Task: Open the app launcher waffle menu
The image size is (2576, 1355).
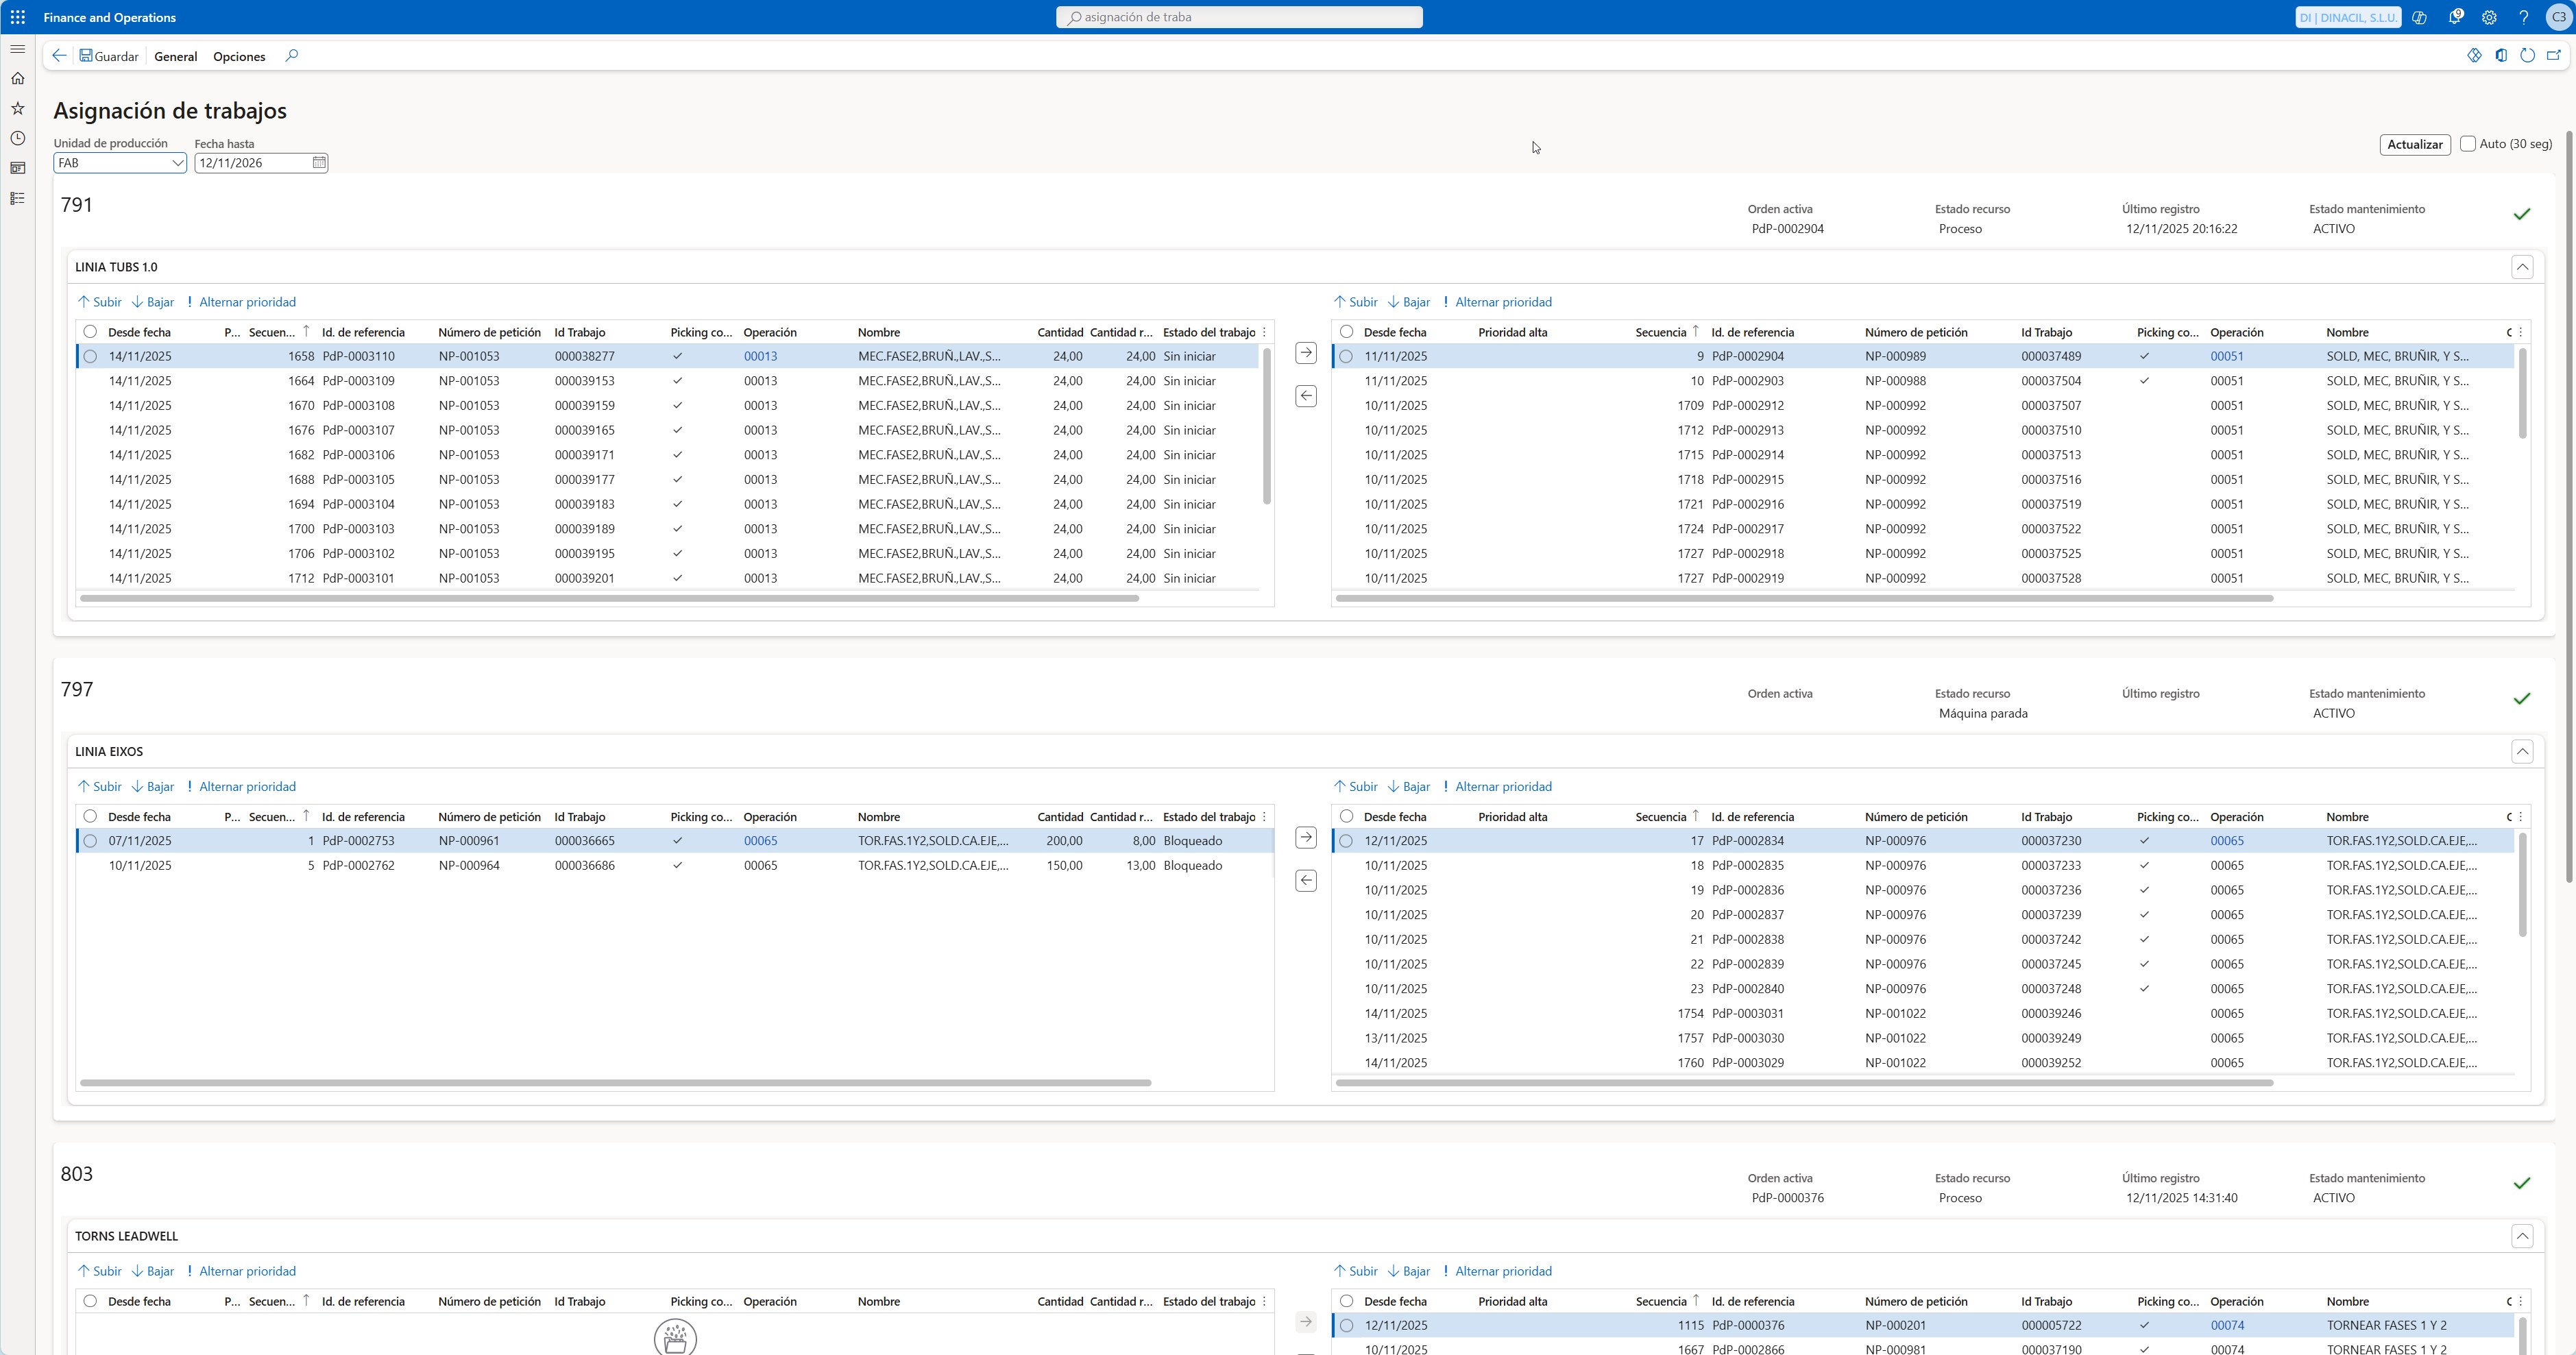Action: 18,17
